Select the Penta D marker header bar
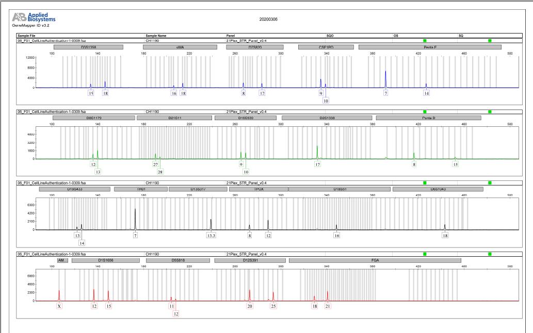This screenshot has width=533, height=333. click(429, 118)
